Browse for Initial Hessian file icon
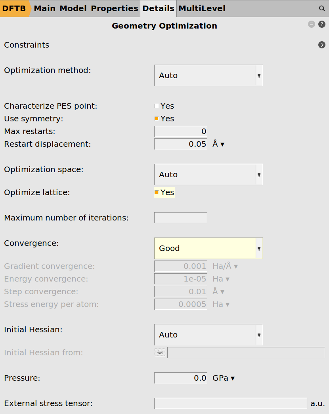 tap(160, 353)
